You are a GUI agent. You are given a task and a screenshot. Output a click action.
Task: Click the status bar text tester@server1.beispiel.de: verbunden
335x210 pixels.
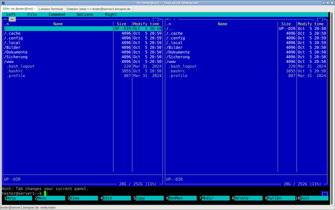pyautogui.click(x=28, y=207)
